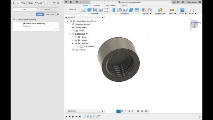Click the Upload button
Image resolution: width=213 pixels, height=120 pixels.
coord(40,14)
